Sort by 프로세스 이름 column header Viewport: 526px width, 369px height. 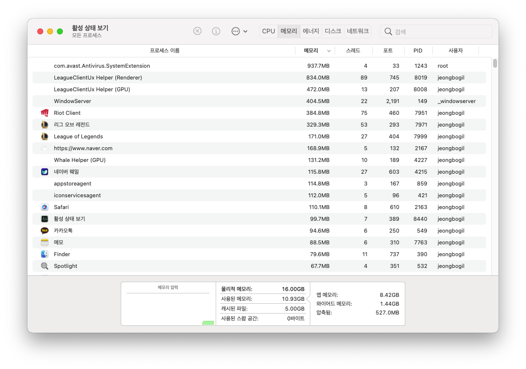[x=164, y=51]
